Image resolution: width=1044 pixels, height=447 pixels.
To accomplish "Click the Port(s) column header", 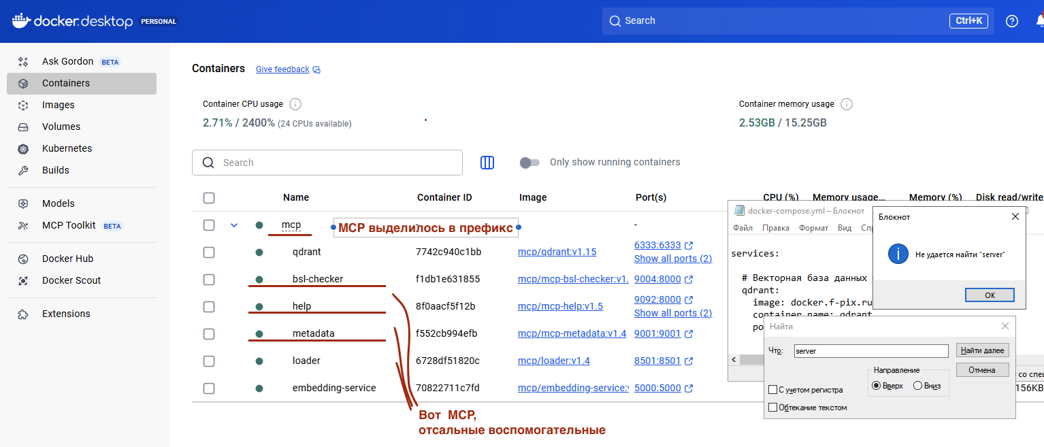I will click(x=651, y=197).
